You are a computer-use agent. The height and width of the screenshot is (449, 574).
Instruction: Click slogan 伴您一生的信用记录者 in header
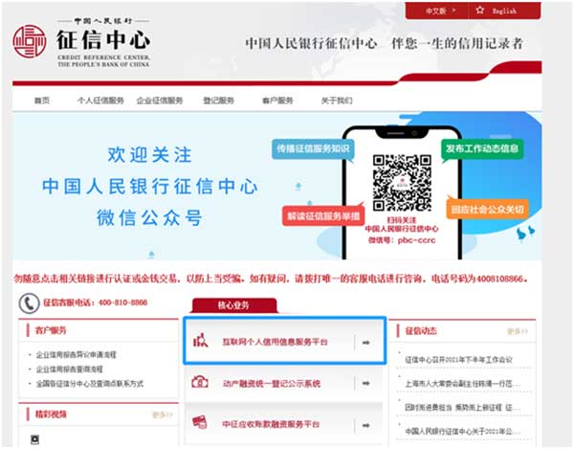pyautogui.click(x=457, y=43)
